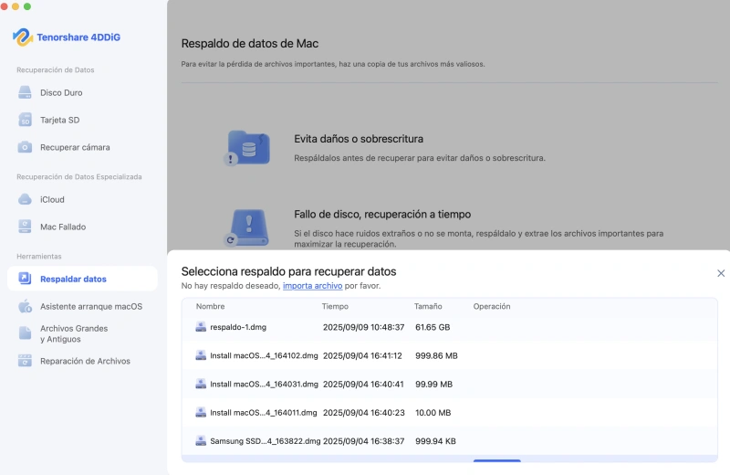Click the Fallo de disco, recuperación a tiempo heading
The width and height of the screenshot is (730, 475).
(382, 214)
